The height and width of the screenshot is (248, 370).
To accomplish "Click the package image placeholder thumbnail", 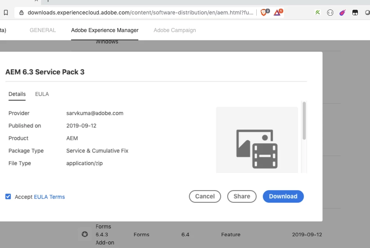I will [257, 140].
